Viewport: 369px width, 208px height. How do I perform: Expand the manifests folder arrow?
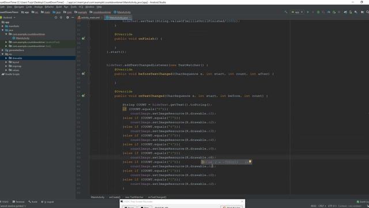(2, 26)
